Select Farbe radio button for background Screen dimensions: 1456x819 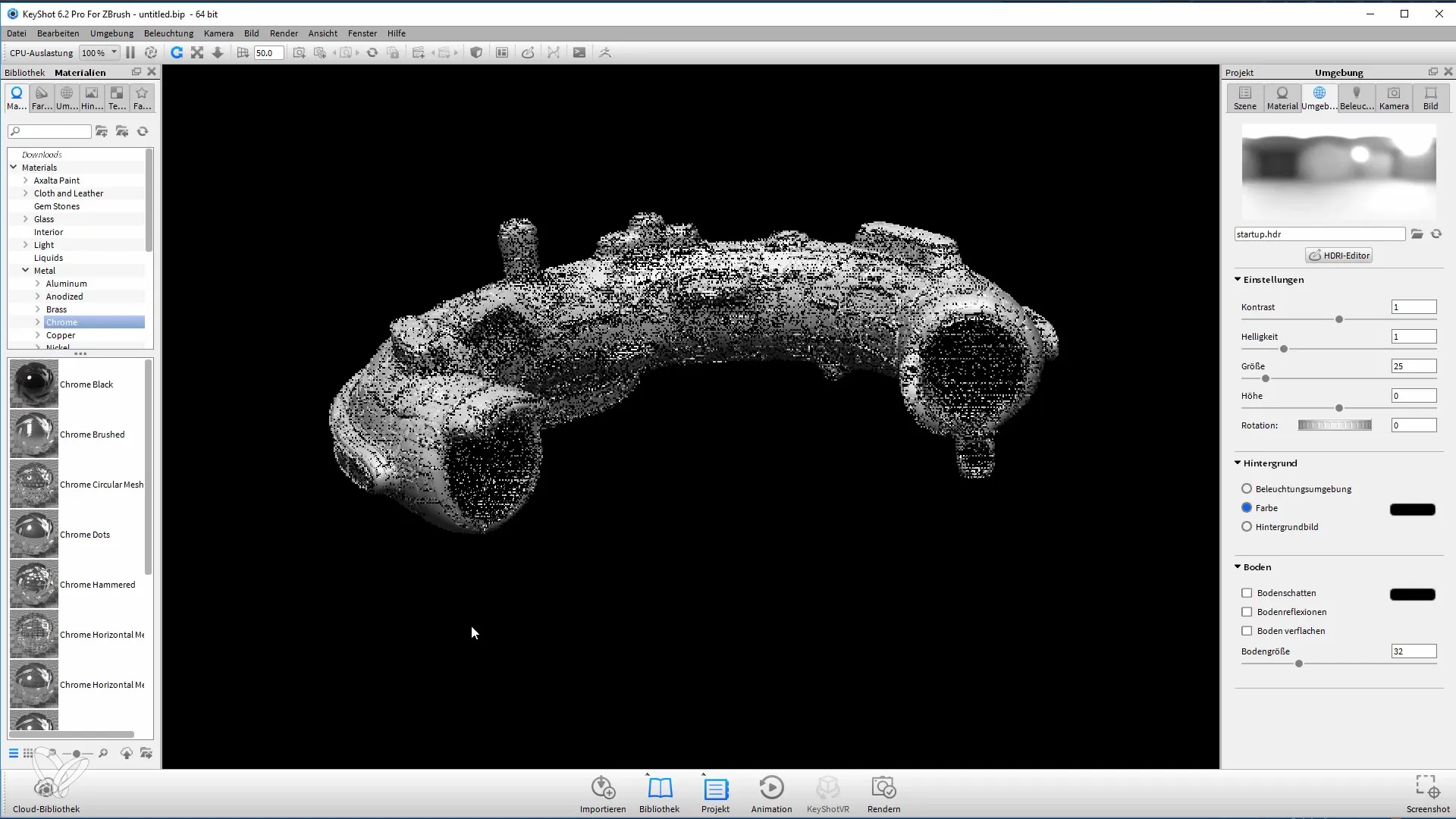pos(1248,508)
